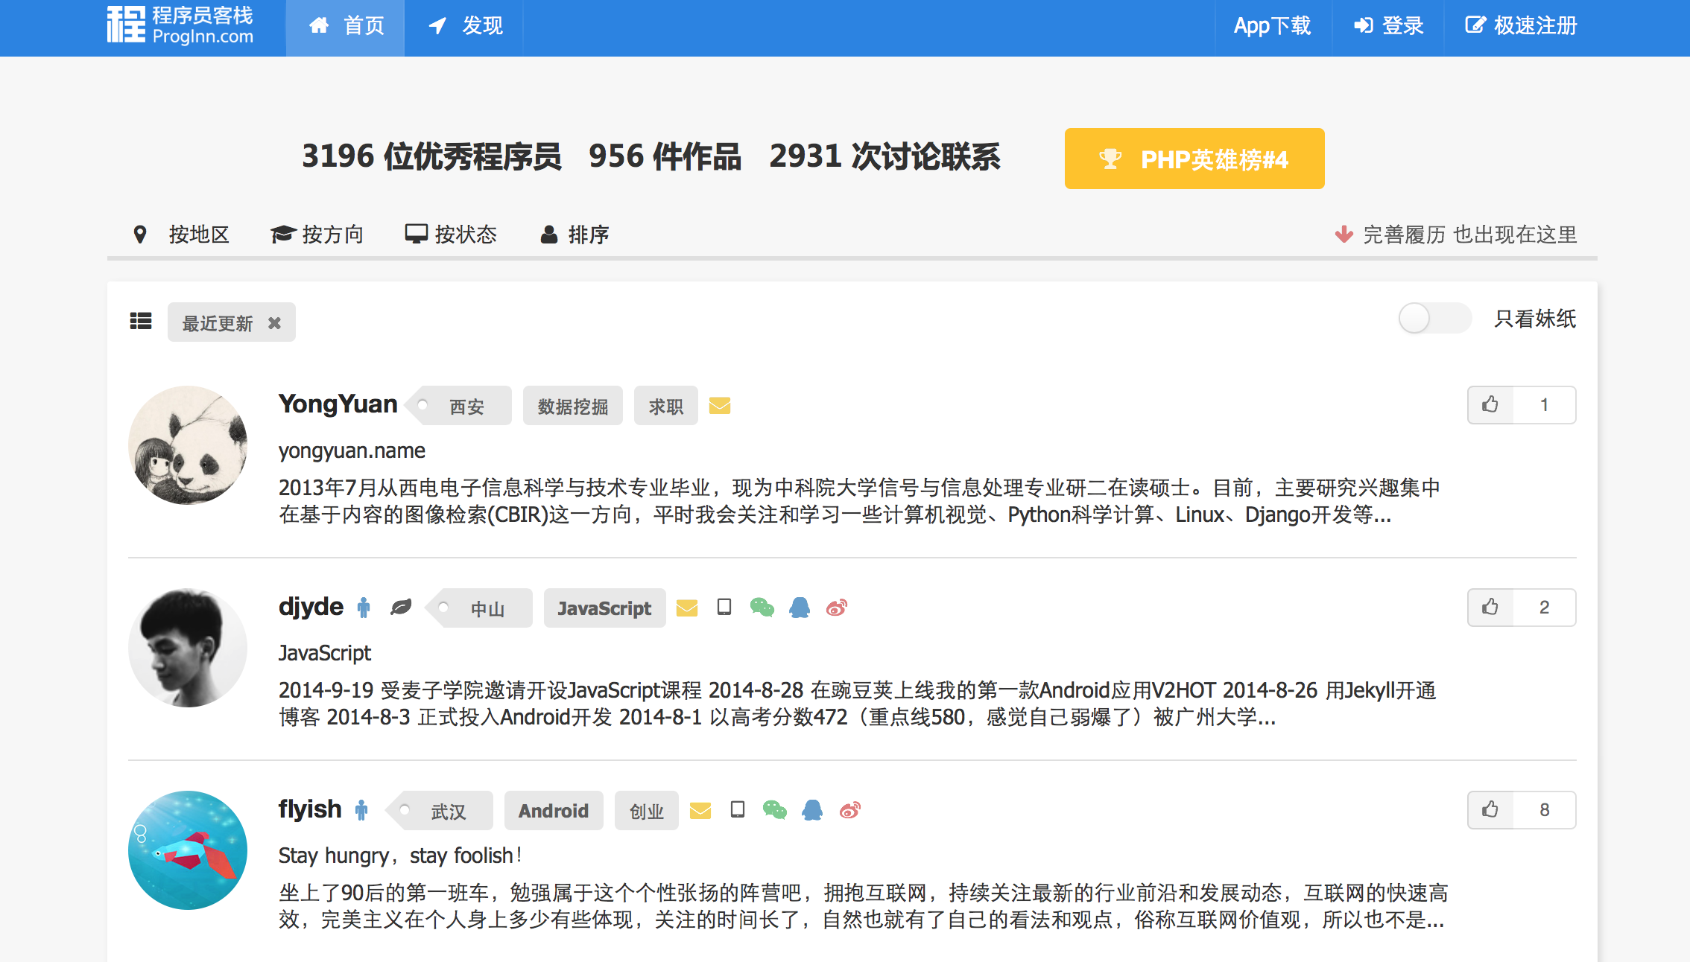Image resolution: width=1690 pixels, height=962 pixels.
Task: Like YongYuan with thumbs-up icon
Action: [1490, 404]
